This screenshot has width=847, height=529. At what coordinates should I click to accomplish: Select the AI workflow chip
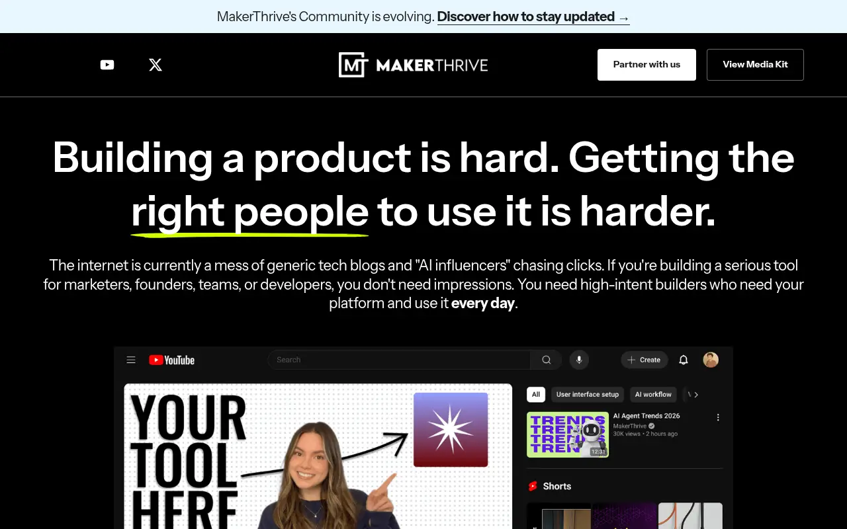click(x=653, y=395)
